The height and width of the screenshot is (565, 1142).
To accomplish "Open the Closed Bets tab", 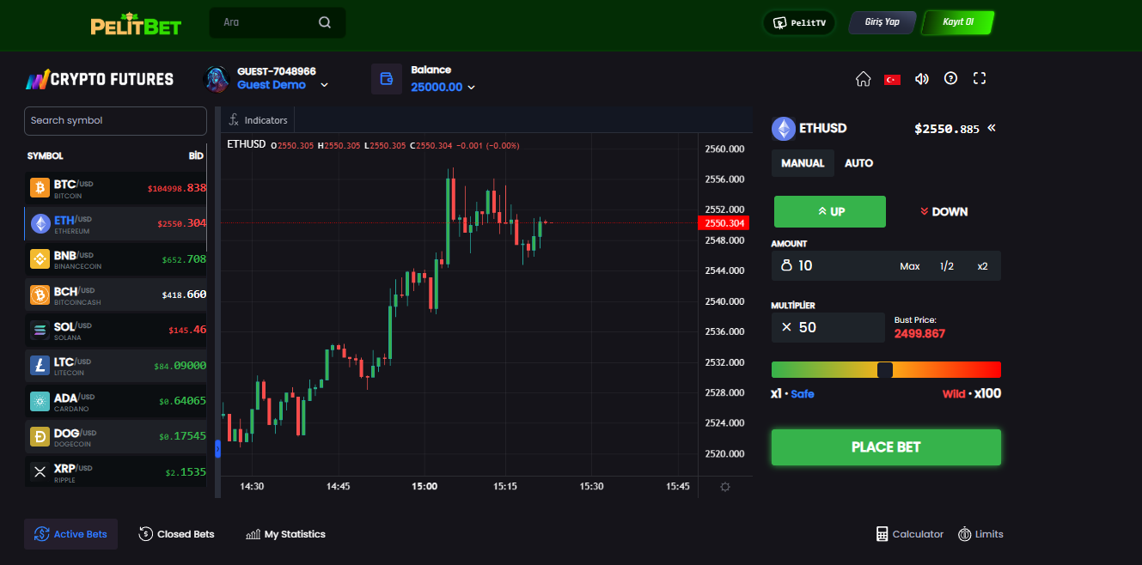I will pos(176,534).
